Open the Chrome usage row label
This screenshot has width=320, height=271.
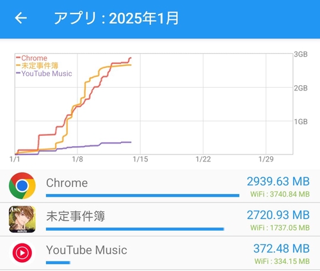pyautogui.click(x=67, y=183)
